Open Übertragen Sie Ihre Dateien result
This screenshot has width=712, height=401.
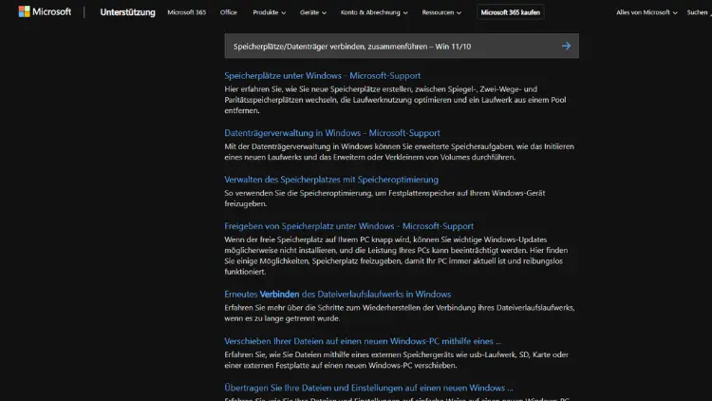368,388
